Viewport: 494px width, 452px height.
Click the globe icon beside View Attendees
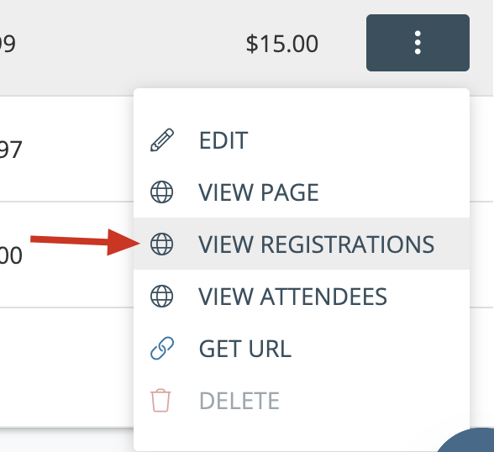[162, 296]
